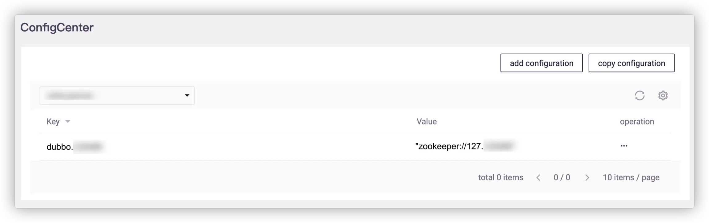Viewport: 709px width, 223px height.
Task: Go to the previous page chevron
Action: (x=538, y=178)
